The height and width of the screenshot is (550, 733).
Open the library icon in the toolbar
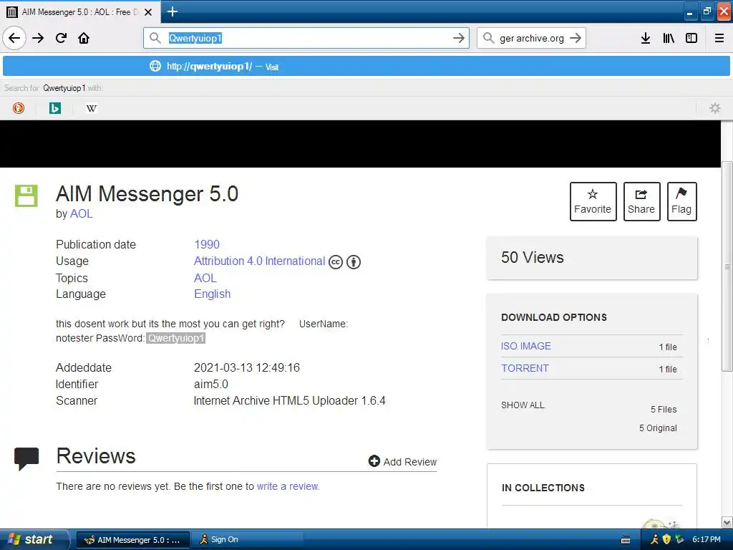(669, 38)
